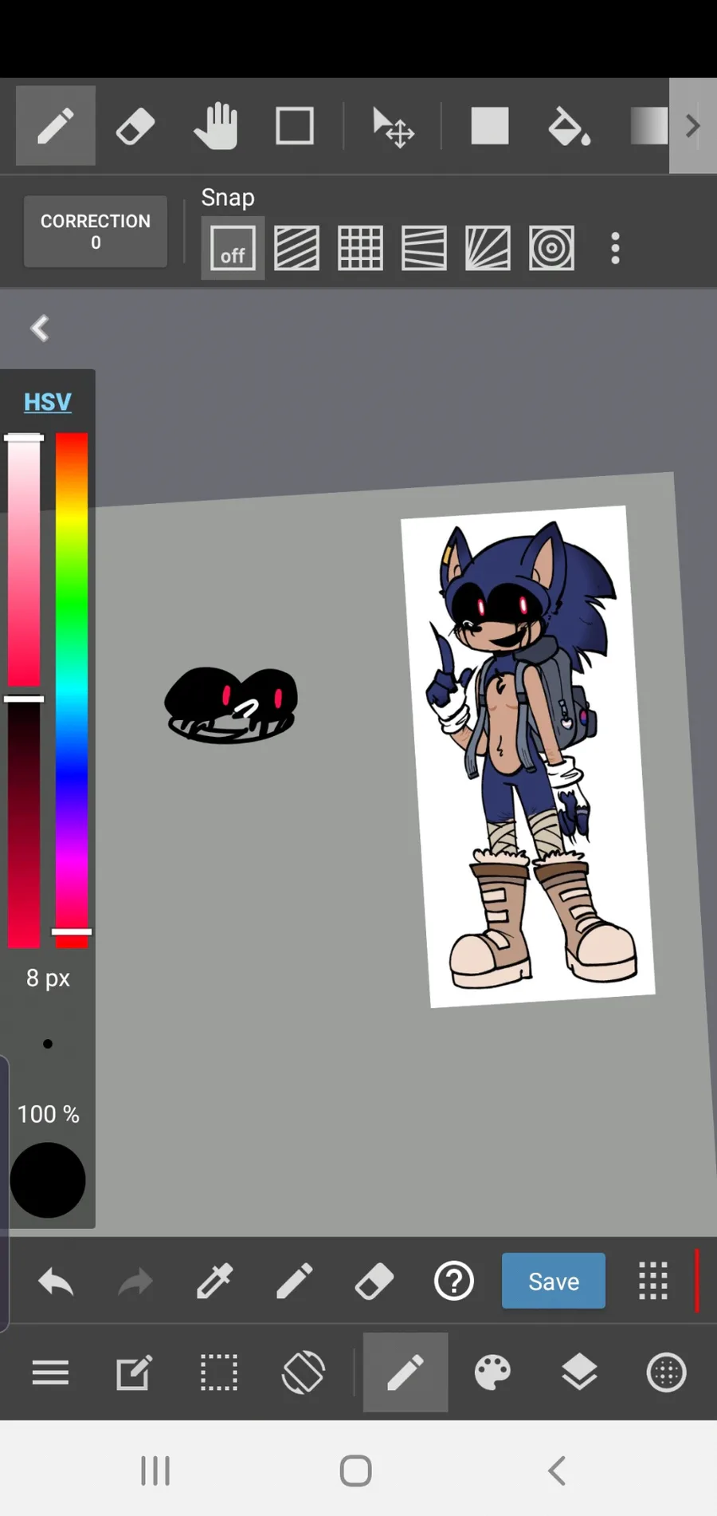This screenshot has height=1516, width=717.
Task: Collapse panel with left chevron
Action: [40, 328]
